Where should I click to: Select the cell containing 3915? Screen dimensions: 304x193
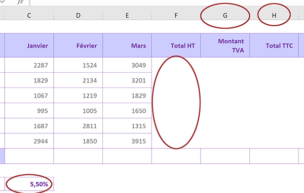click(x=127, y=141)
